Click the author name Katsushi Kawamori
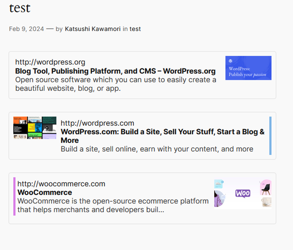The width and height of the screenshot is (293, 250). pos(92,29)
